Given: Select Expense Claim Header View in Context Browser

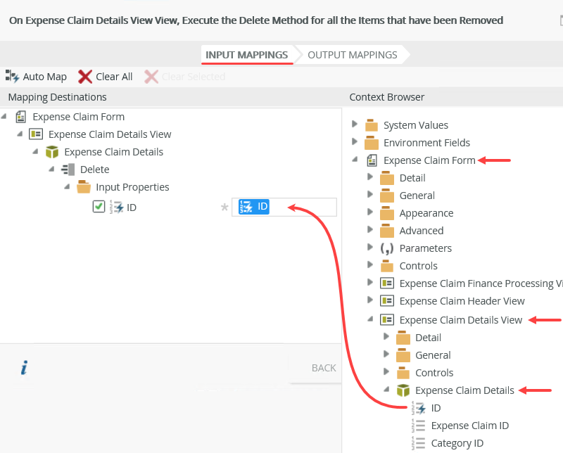Looking at the screenshot, I should 462,300.
